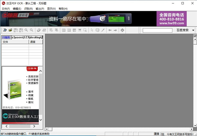Open the 识别(R) menu
Screen dimensions: 197x136
pyautogui.click(x=28, y=9)
